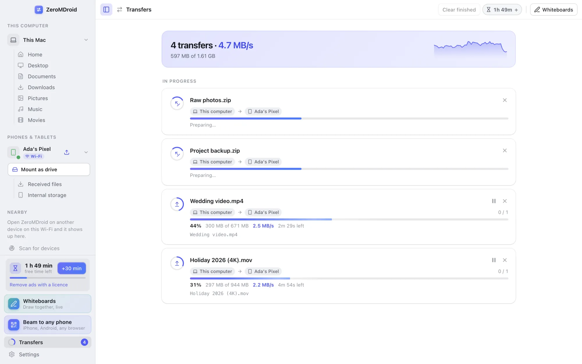
Task: Click the transfer speed graph
Action: 470,49
